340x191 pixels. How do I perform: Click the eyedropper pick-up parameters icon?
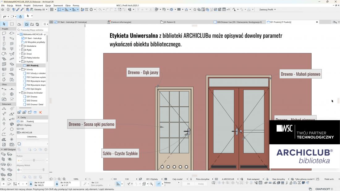click(18, 10)
